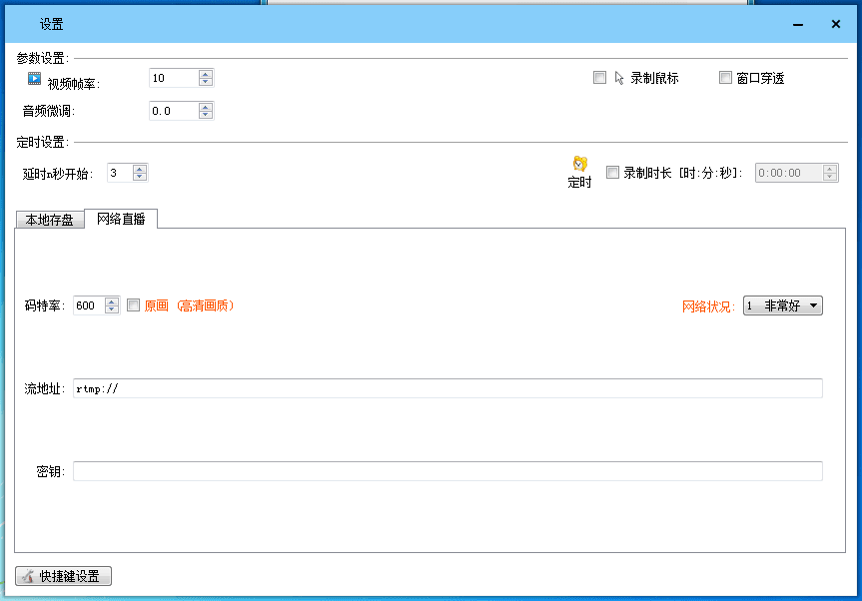This screenshot has width=862, height=601.
Task: Click the 音频微调 spinner down arrow
Action: click(x=205, y=115)
